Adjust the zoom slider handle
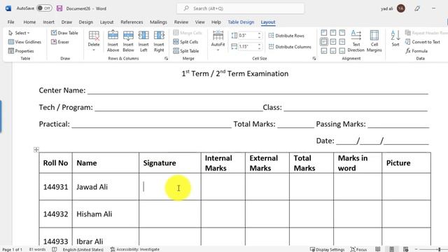The image size is (448, 252). point(439,249)
